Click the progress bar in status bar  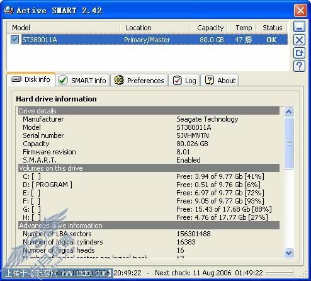pos(280,273)
